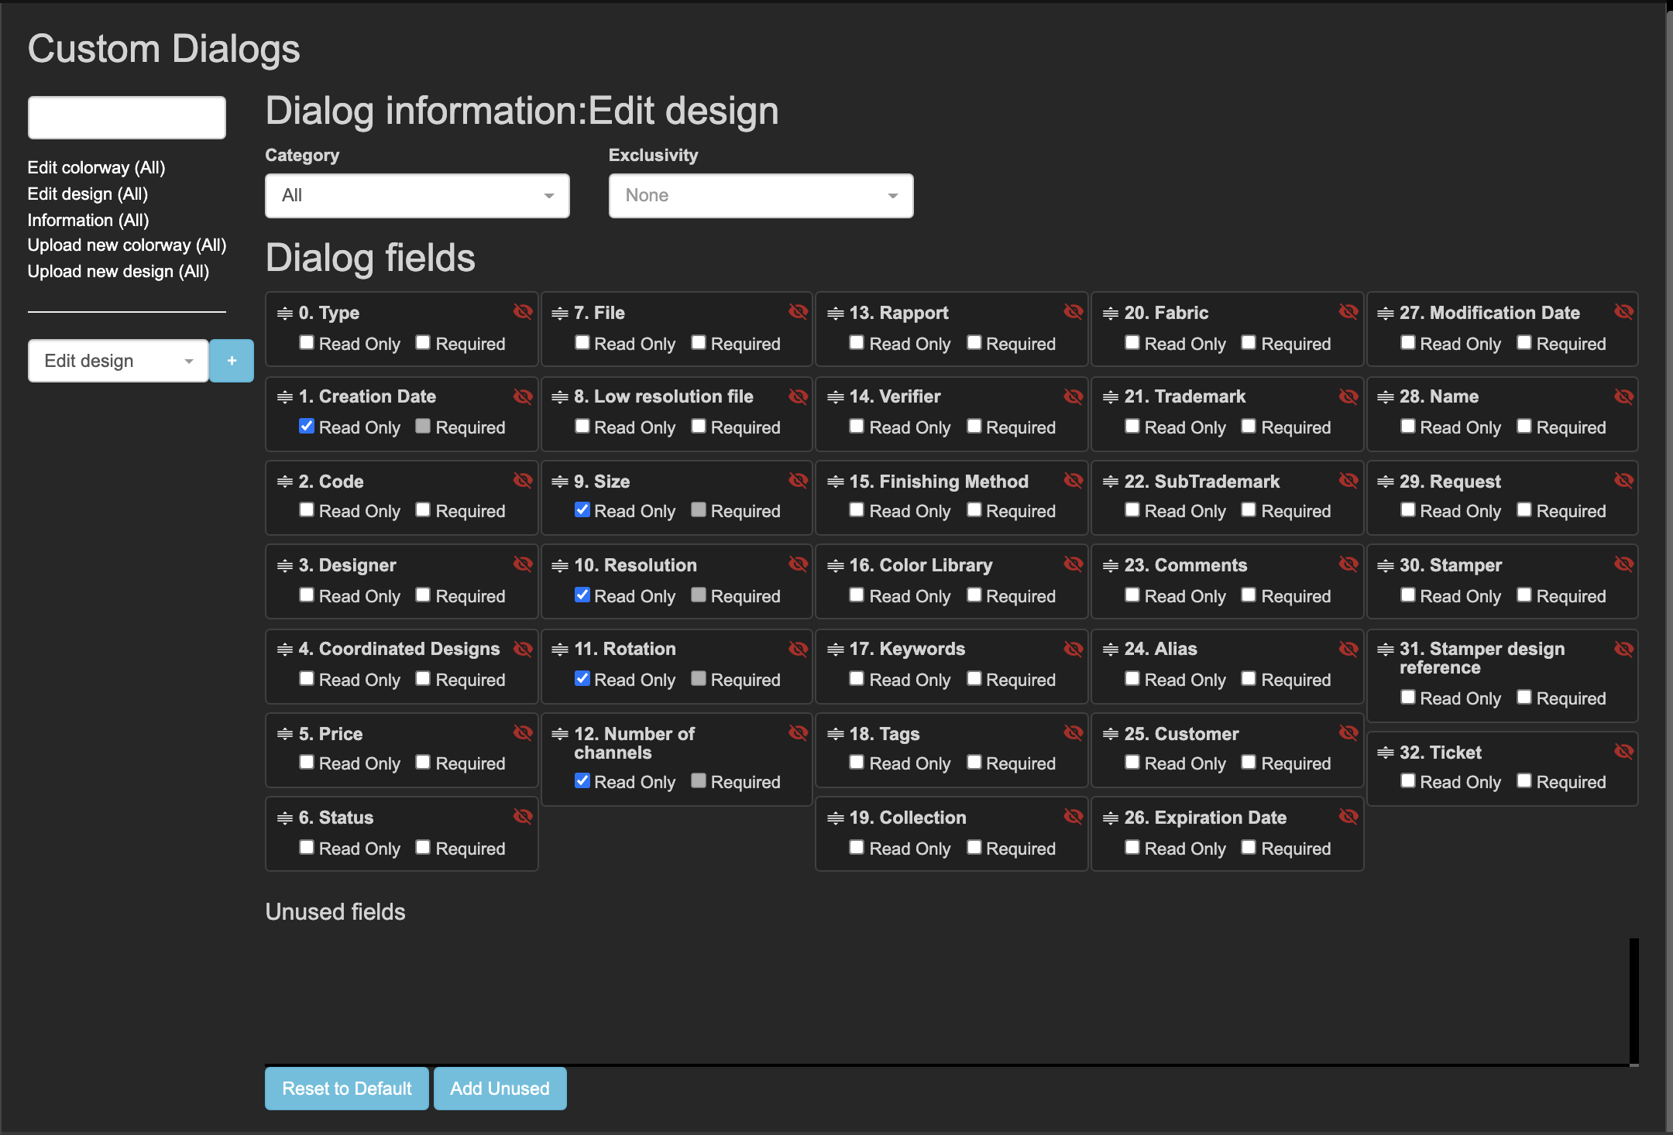The width and height of the screenshot is (1673, 1135).
Task: Click drag handle of 26. Expiration Date
Action: (x=1111, y=818)
